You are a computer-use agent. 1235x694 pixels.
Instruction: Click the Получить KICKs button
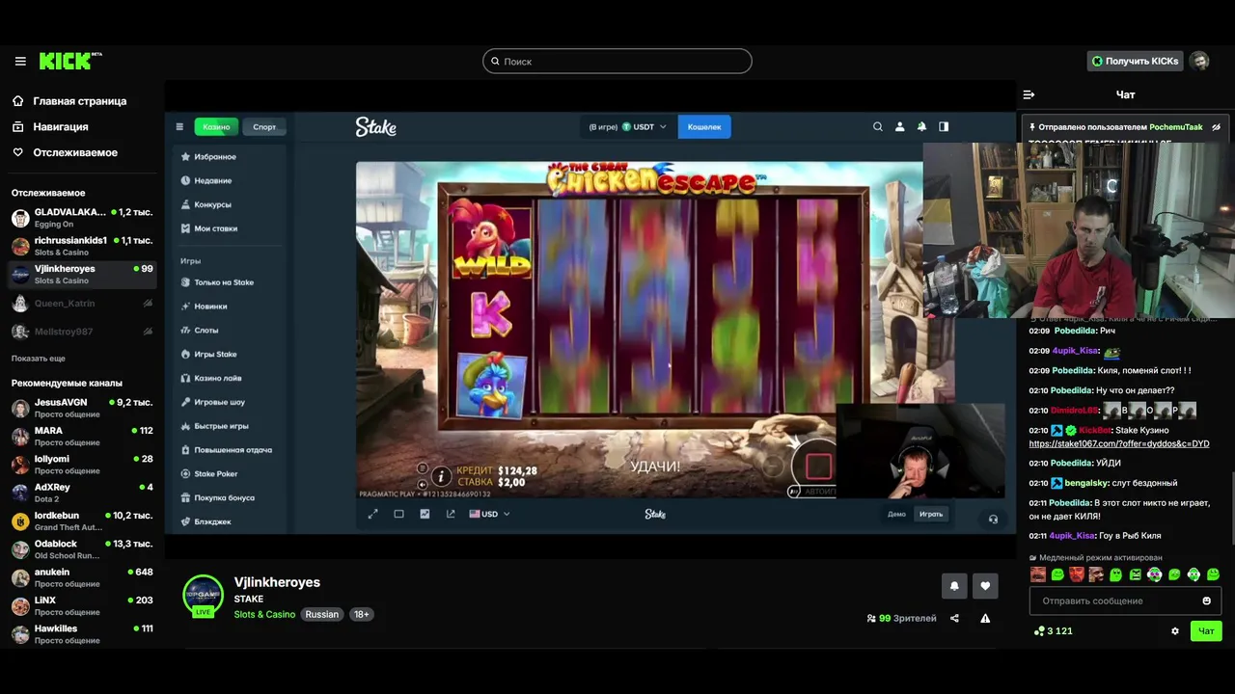pos(1135,61)
